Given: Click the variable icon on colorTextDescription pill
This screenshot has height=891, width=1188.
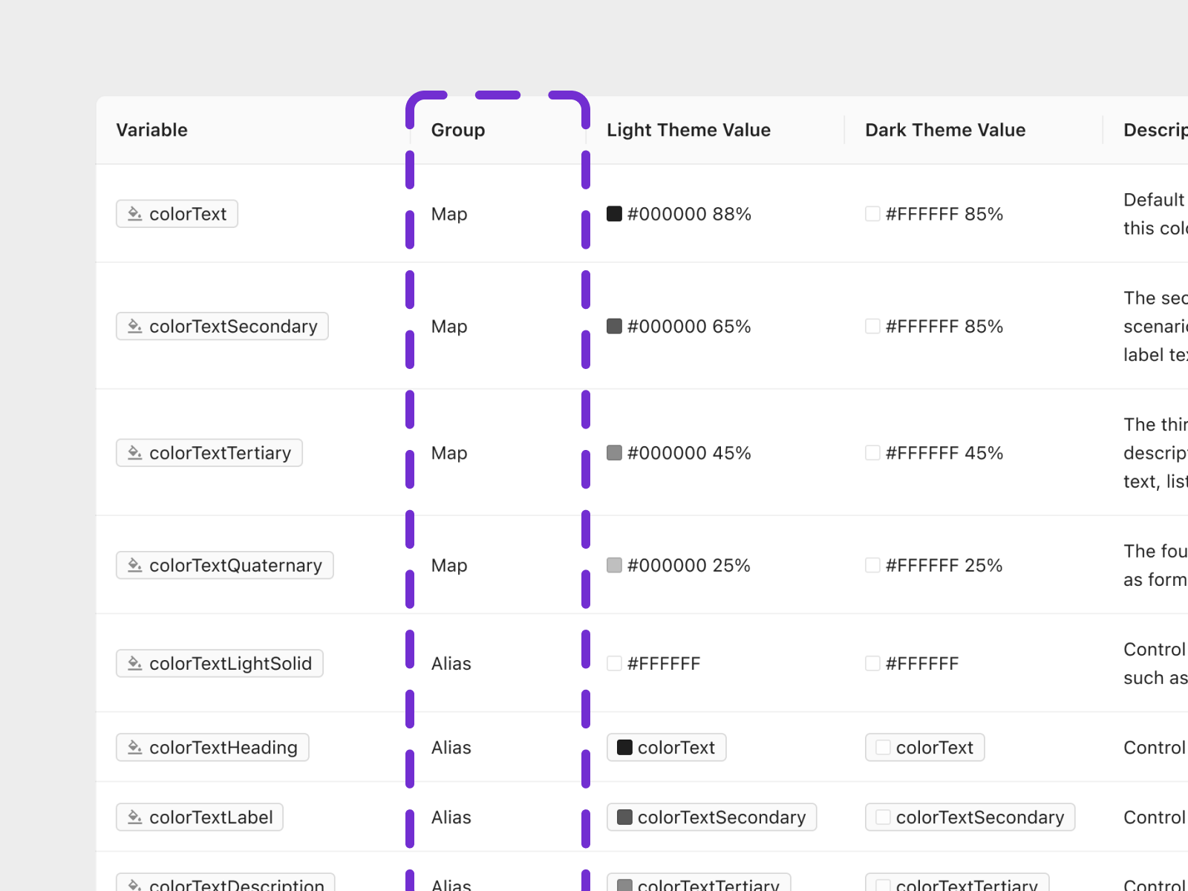Looking at the screenshot, I should [134, 885].
